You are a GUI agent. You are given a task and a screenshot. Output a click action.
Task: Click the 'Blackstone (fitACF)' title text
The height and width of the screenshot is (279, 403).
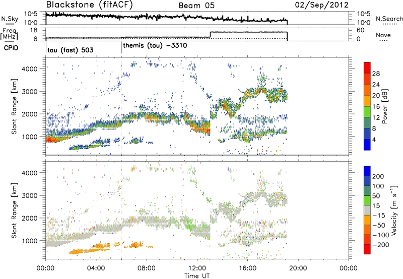tap(90, 5)
